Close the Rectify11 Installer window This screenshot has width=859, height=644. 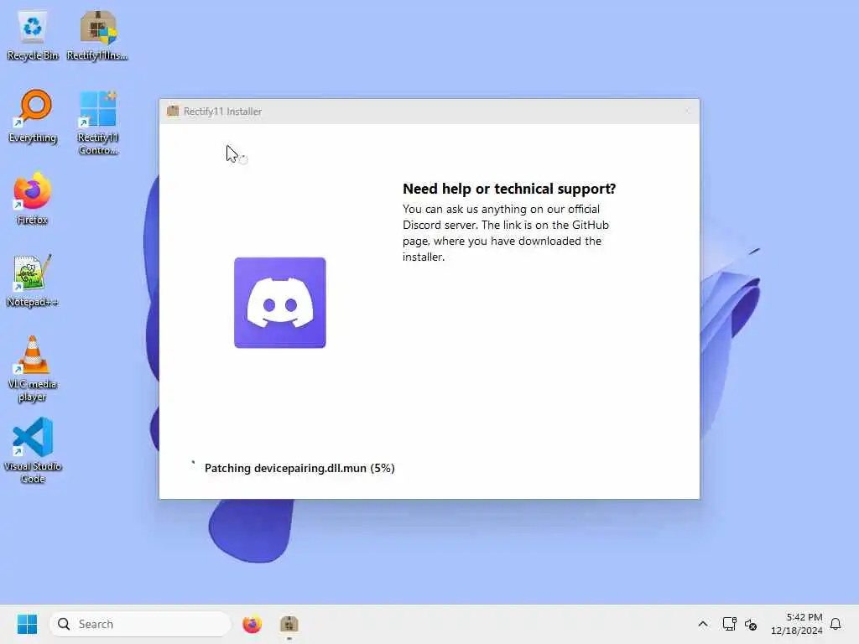click(687, 112)
